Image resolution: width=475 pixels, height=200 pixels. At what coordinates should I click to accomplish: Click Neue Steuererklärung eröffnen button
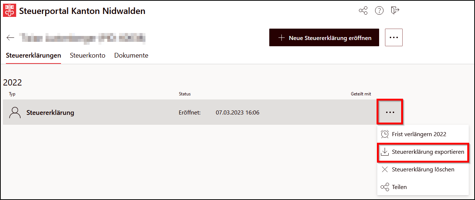point(324,37)
